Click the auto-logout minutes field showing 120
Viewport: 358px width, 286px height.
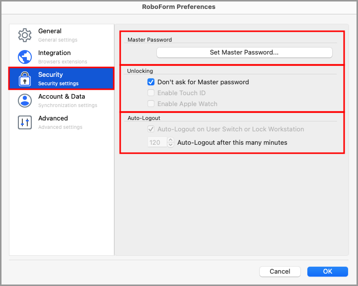(157, 142)
